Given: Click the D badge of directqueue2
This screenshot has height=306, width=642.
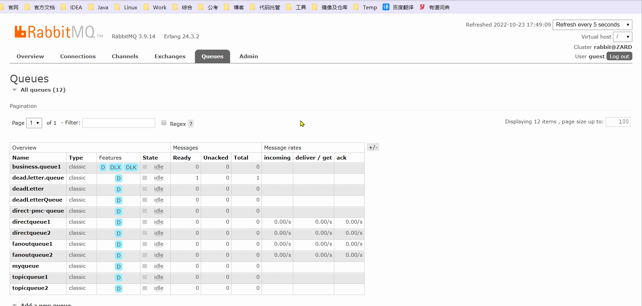Looking at the screenshot, I should coord(119,234).
